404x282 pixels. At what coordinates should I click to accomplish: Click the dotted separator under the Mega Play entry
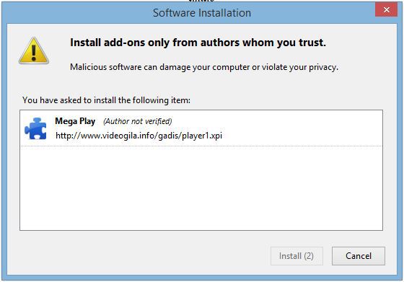(201, 146)
